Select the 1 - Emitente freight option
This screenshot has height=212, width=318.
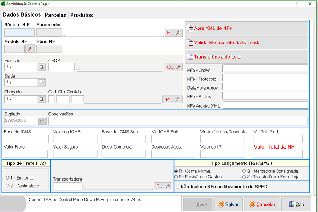pyautogui.click(x=7, y=178)
